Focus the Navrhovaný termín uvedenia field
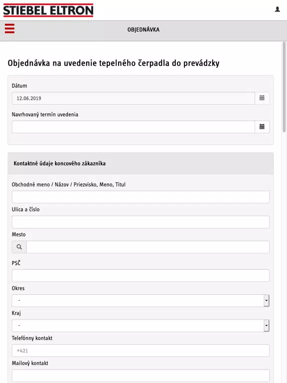The width and height of the screenshot is (287, 383). (x=133, y=127)
